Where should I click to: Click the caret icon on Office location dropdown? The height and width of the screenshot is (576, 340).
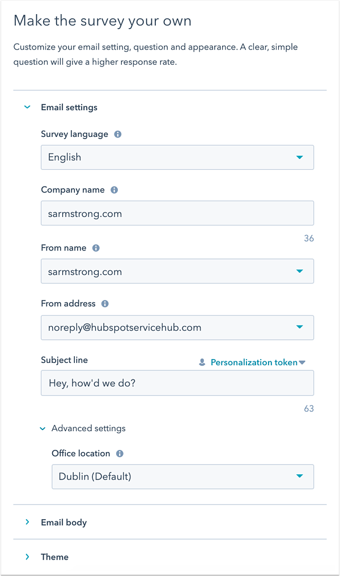coord(299,477)
